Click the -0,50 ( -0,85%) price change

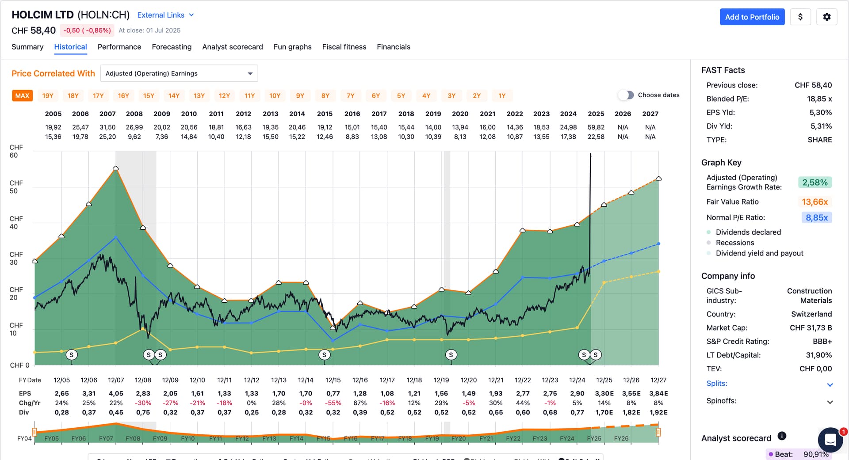[x=87, y=30]
